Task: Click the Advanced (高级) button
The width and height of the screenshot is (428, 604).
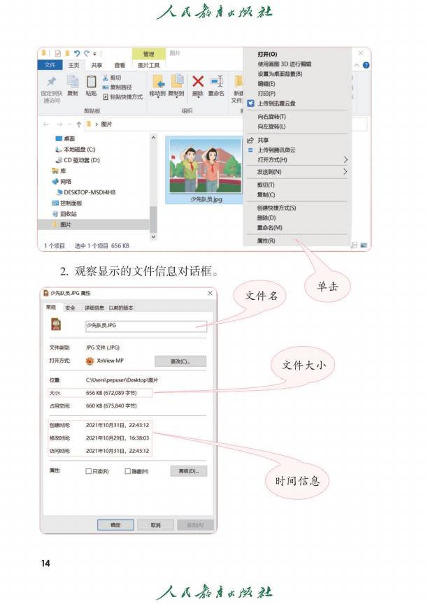Action: [188, 471]
